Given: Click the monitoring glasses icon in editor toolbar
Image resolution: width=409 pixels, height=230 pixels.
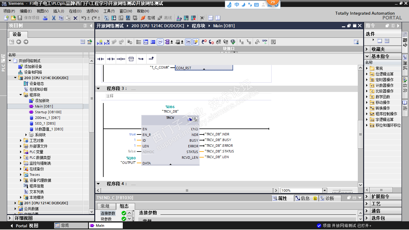Looking at the screenshot, I should [265, 42].
